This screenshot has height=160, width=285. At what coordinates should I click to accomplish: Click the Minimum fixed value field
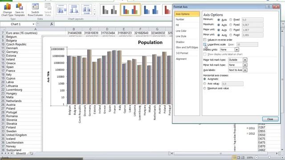252,20
